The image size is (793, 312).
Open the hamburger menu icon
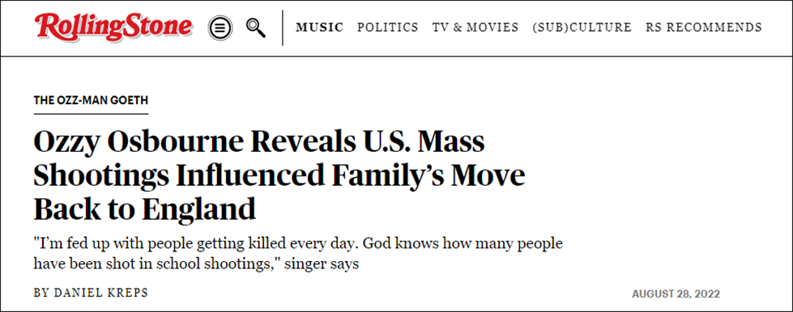point(220,28)
